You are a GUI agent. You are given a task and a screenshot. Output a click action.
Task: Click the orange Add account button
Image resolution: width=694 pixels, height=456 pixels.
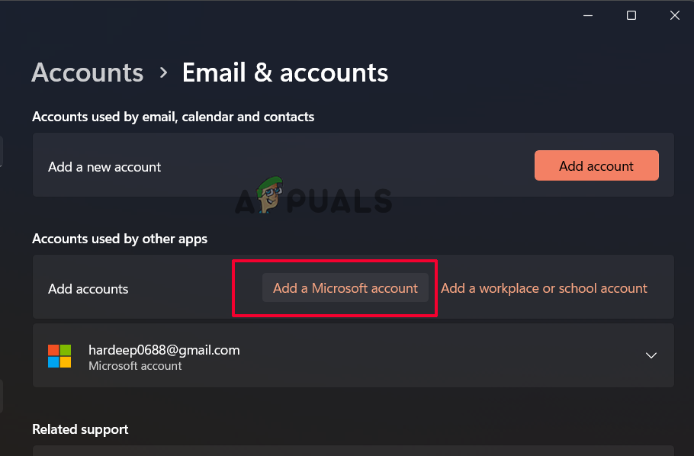tap(596, 165)
